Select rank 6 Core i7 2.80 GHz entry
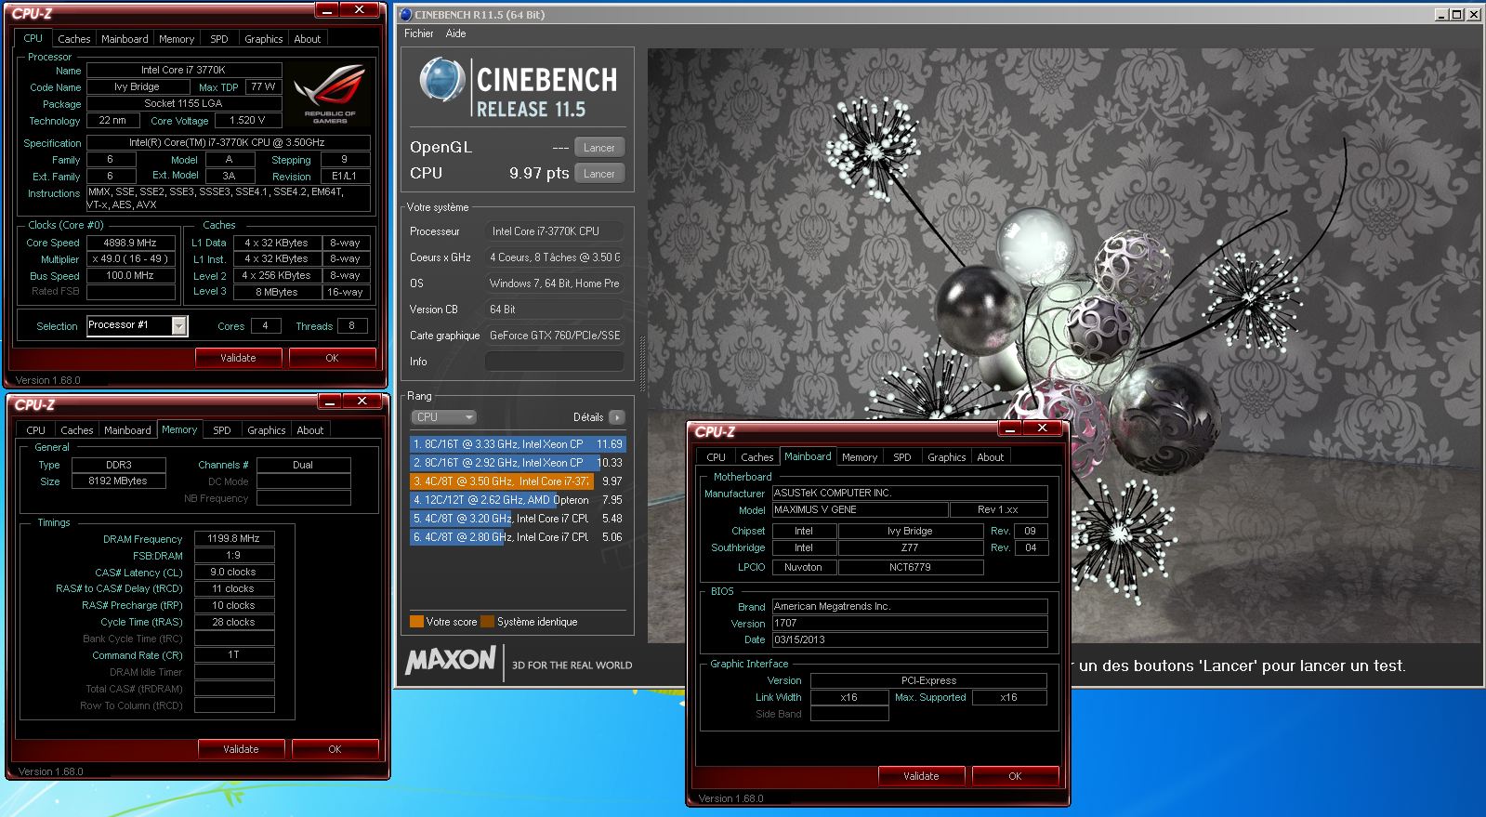The image size is (1486, 817). [x=518, y=537]
